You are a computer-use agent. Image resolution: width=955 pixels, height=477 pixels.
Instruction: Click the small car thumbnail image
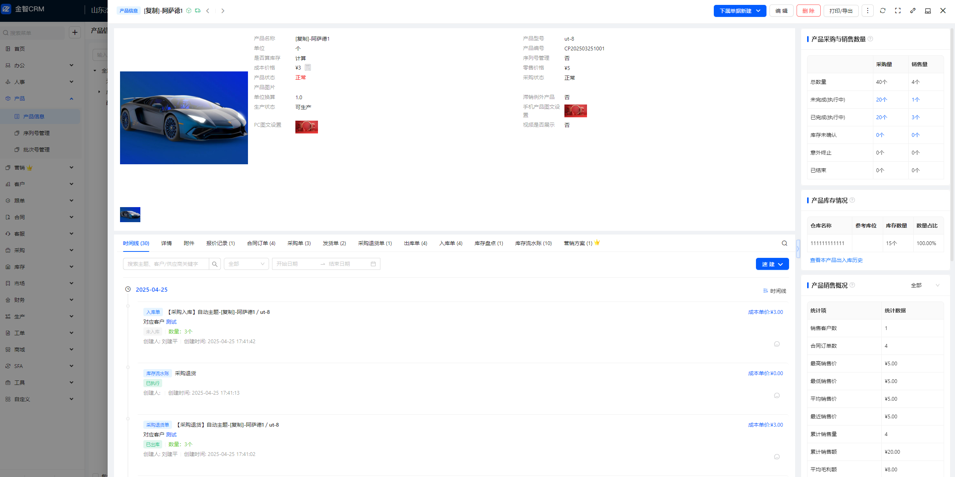point(130,215)
